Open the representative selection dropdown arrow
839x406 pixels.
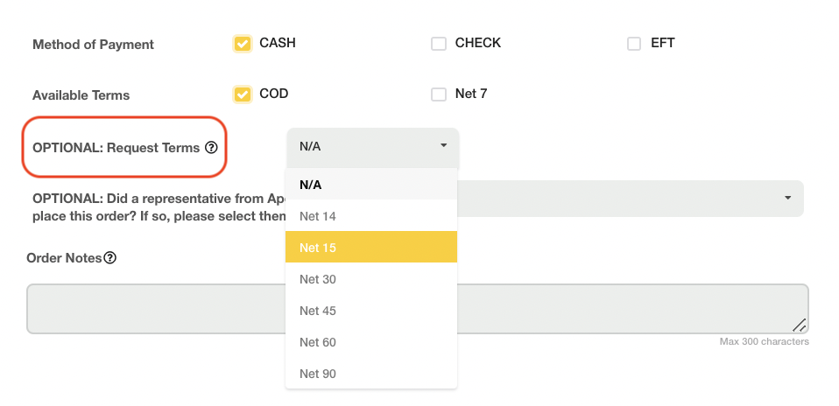788,198
